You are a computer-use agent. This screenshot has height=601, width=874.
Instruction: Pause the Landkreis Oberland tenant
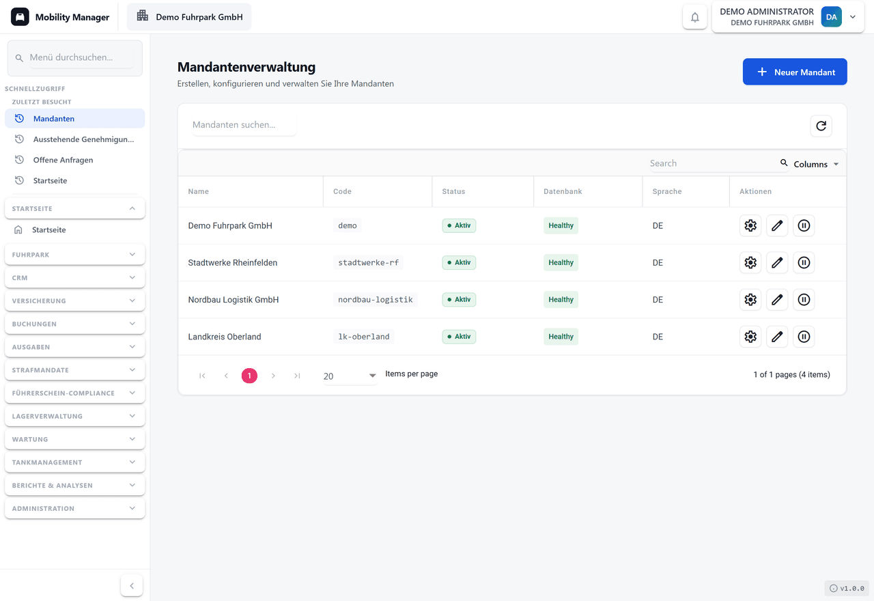pyautogui.click(x=804, y=336)
